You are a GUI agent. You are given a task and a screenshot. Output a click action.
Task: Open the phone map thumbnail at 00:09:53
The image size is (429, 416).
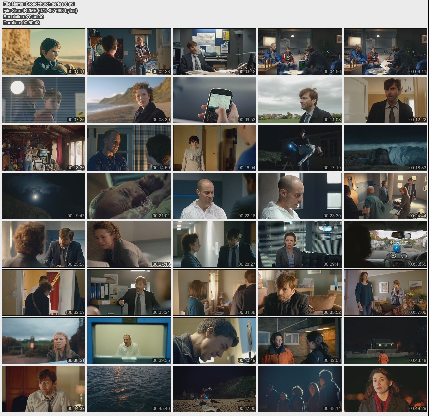214,100
